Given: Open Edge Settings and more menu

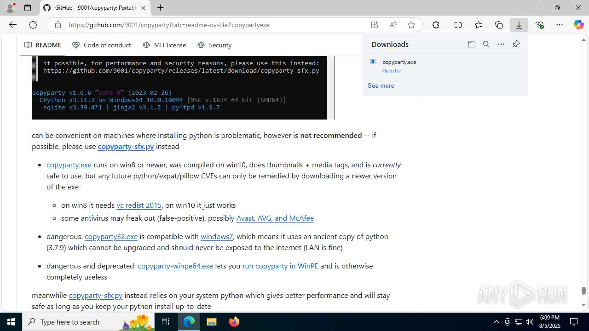Looking at the screenshot, I should click(560, 25).
